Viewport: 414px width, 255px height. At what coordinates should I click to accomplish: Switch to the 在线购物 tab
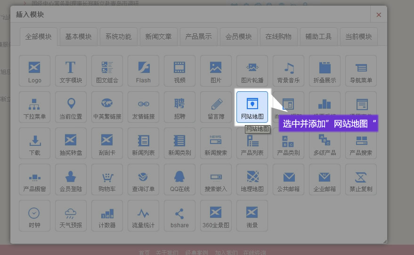point(278,36)
